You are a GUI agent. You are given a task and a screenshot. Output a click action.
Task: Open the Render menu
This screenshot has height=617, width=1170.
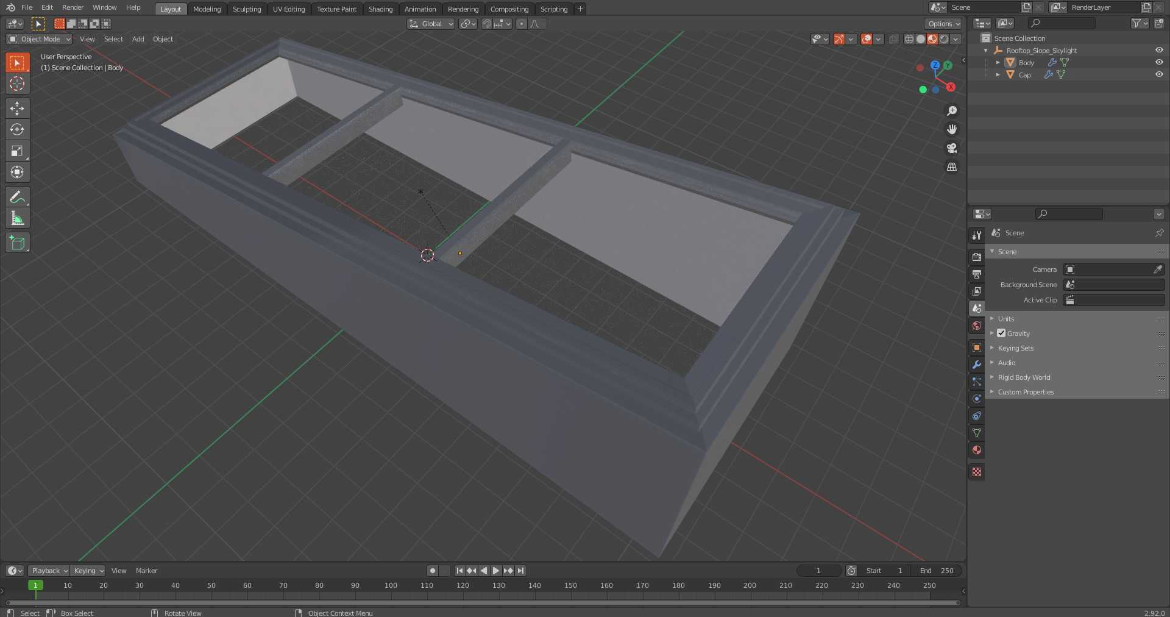point(73,7)
